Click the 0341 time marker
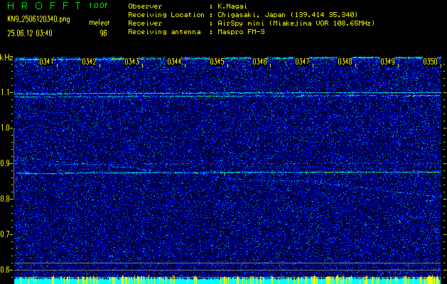Viewport: 447px width, 284px height. pos(46,62)
